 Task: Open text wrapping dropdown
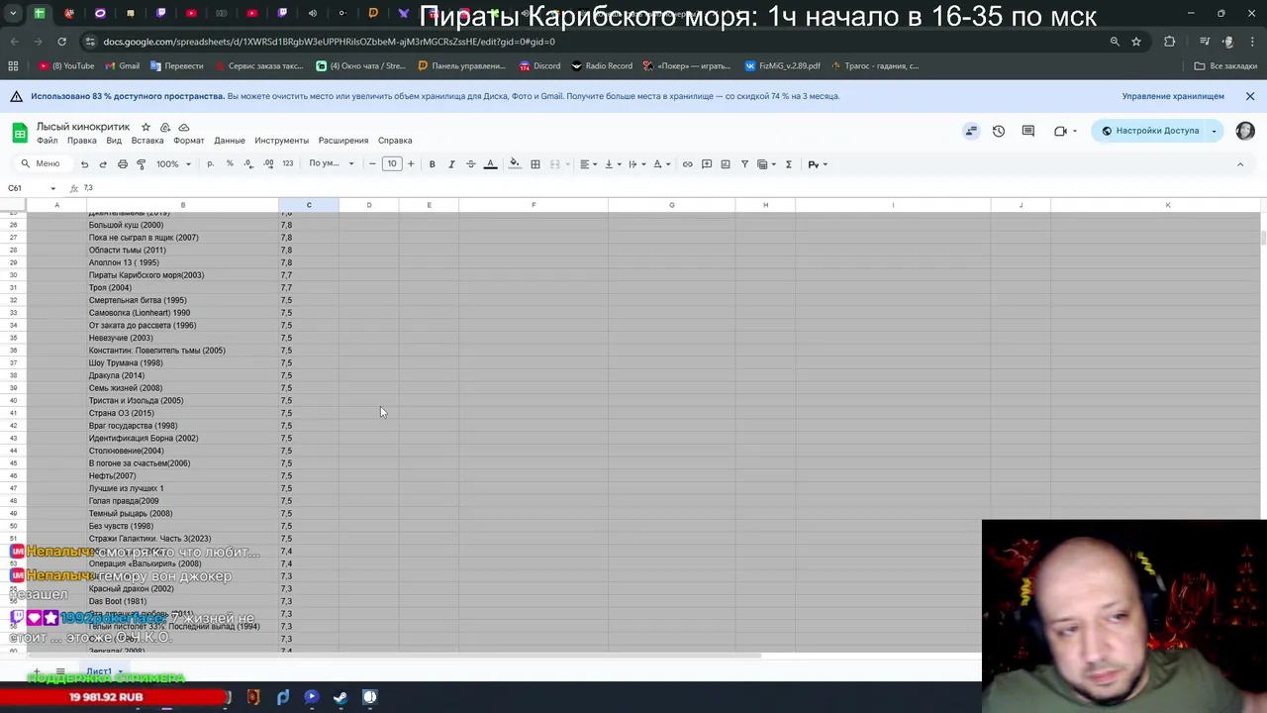636,164
